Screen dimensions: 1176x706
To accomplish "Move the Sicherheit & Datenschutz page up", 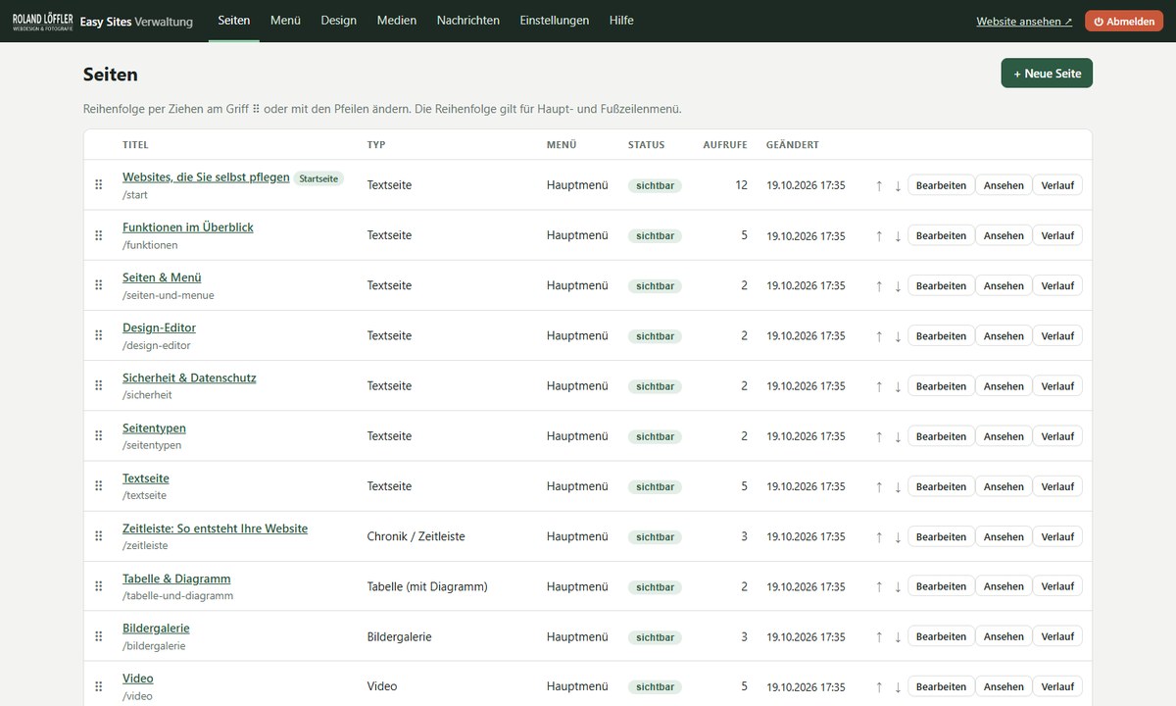I will (879, 386).
